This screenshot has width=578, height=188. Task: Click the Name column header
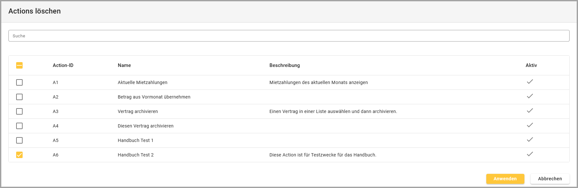coord(124,65)
